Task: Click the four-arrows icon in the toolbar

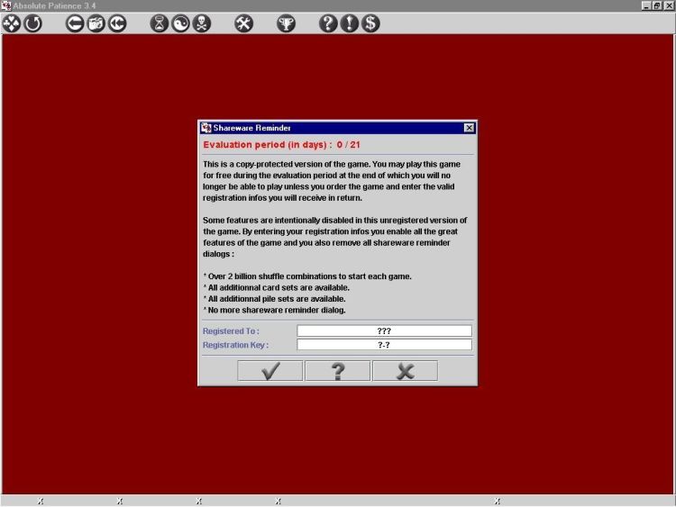Action: coord(12,23)
